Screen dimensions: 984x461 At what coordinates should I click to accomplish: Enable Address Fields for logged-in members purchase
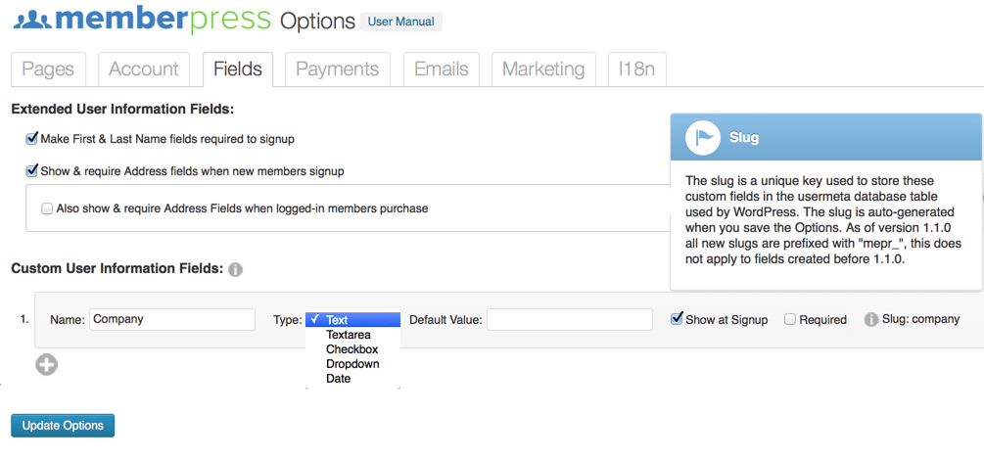(x=47, y=208)
